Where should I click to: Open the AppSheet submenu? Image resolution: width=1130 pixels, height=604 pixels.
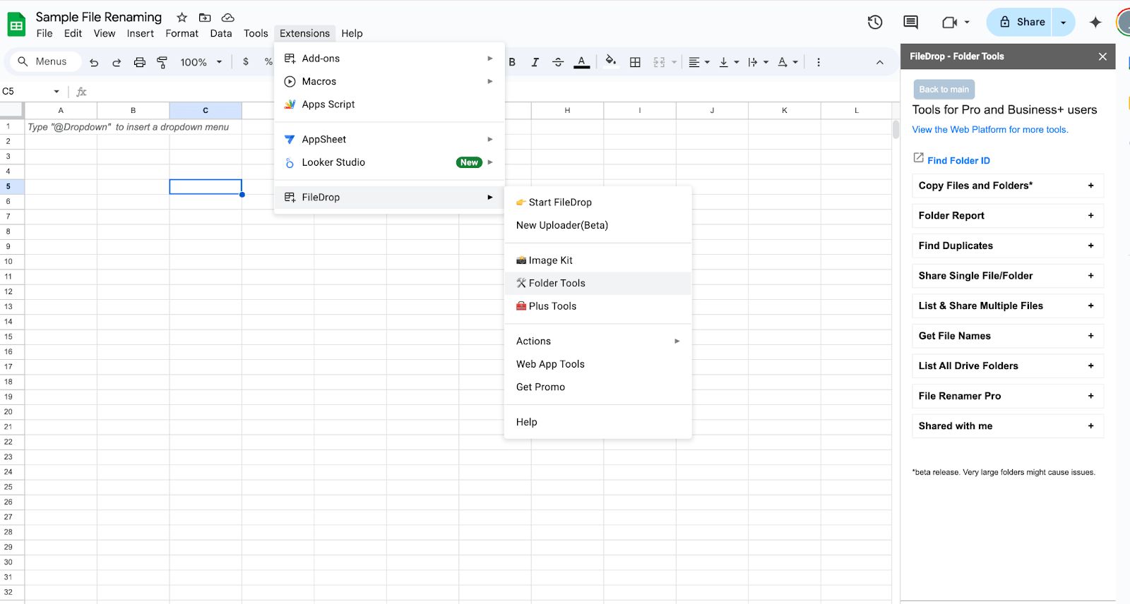(x=389, y=140)
